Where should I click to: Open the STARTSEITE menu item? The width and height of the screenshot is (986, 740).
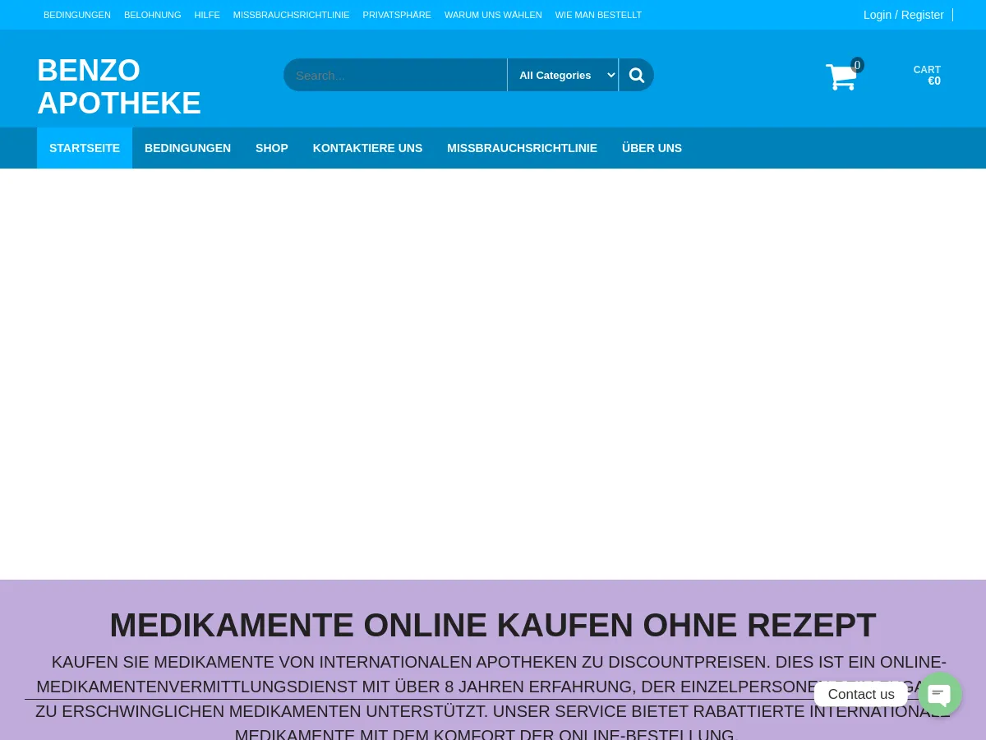tap(85, 148)
